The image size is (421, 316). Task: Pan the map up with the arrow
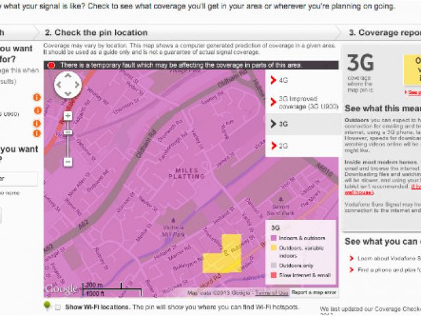point(68,76)
